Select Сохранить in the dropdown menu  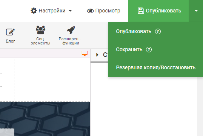coord(129,49)
